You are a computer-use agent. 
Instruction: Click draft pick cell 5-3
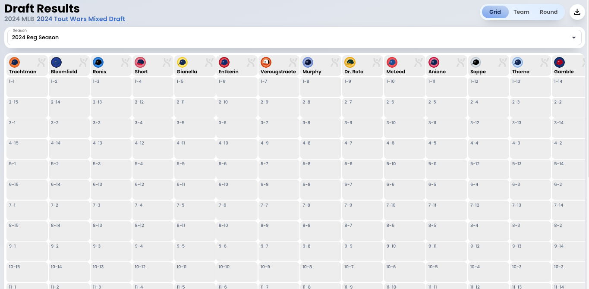pyautogui.click(x=110, y=169)
